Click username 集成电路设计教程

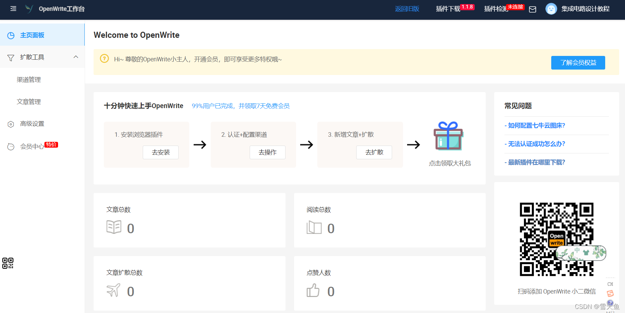tap(585, 9)
